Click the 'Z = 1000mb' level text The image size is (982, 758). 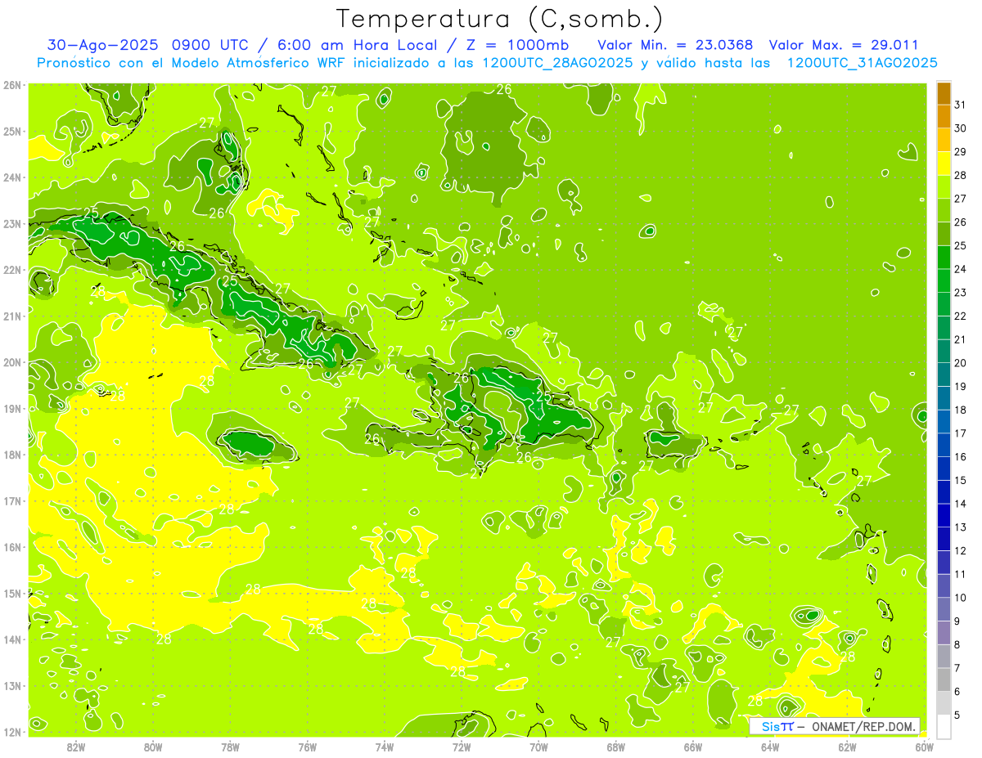tap(516, 45)
